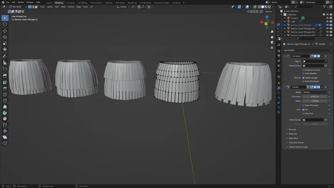Select the Measure tool

(x=5, y=63)
